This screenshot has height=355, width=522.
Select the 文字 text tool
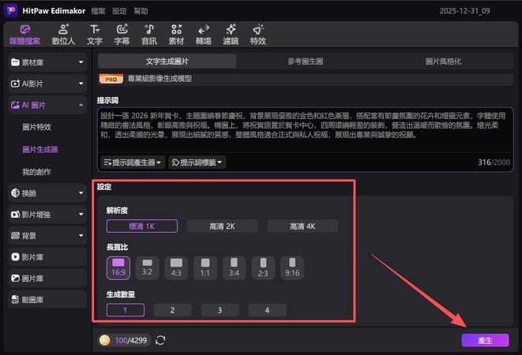click(x=95, y=35)
